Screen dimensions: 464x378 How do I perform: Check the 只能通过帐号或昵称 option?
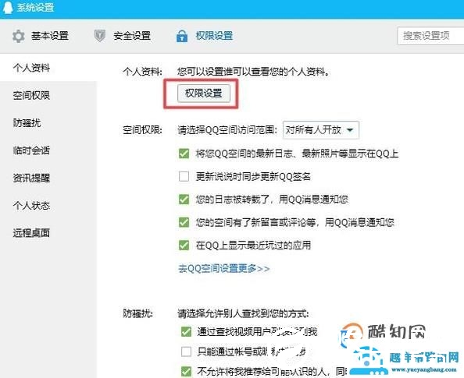186,352
